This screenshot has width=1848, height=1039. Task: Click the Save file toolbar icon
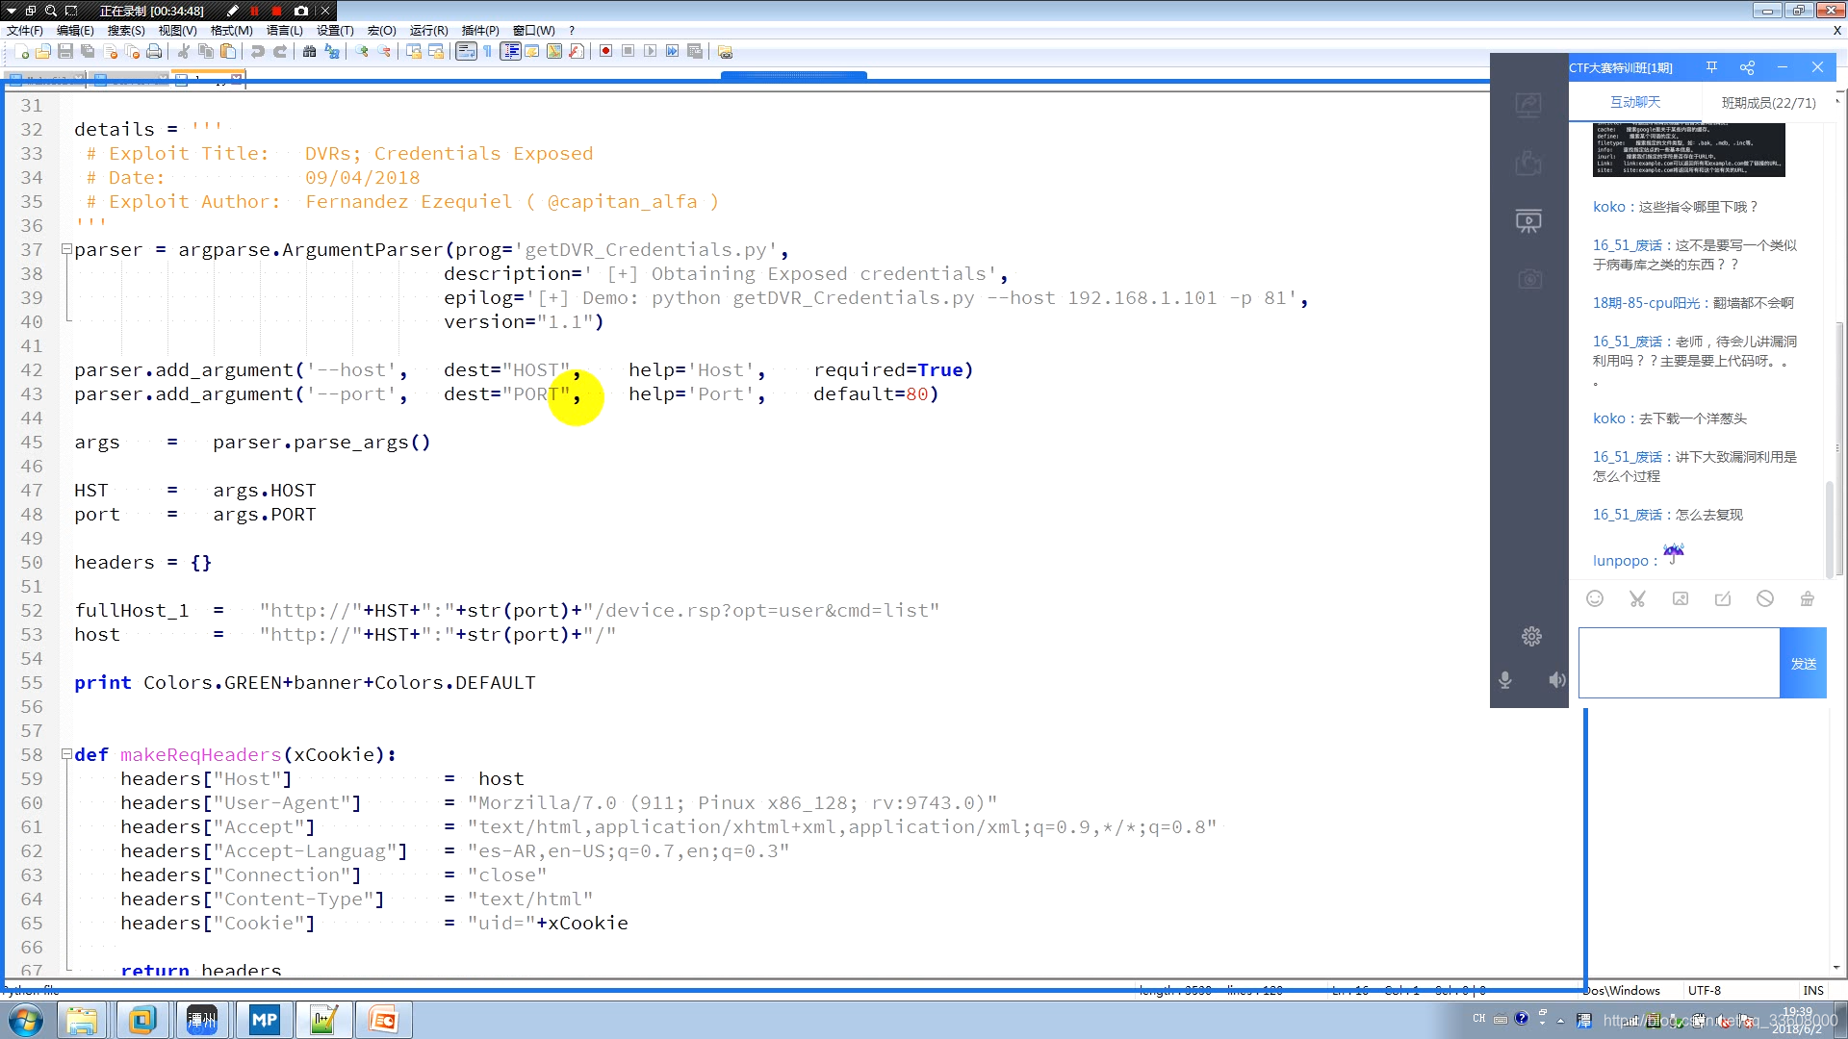[x=65, y=51]
